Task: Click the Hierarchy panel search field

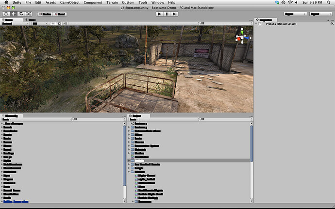Action: [x=98, y=119]
